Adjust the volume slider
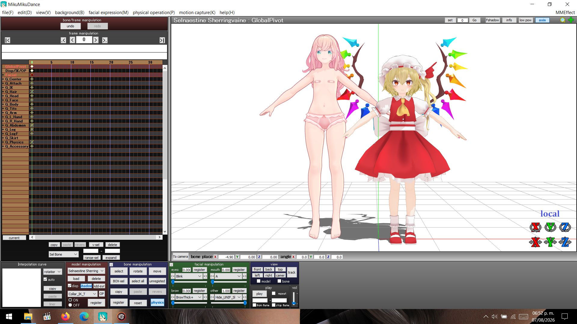This screenshot has height=324, width=577. 294,299
